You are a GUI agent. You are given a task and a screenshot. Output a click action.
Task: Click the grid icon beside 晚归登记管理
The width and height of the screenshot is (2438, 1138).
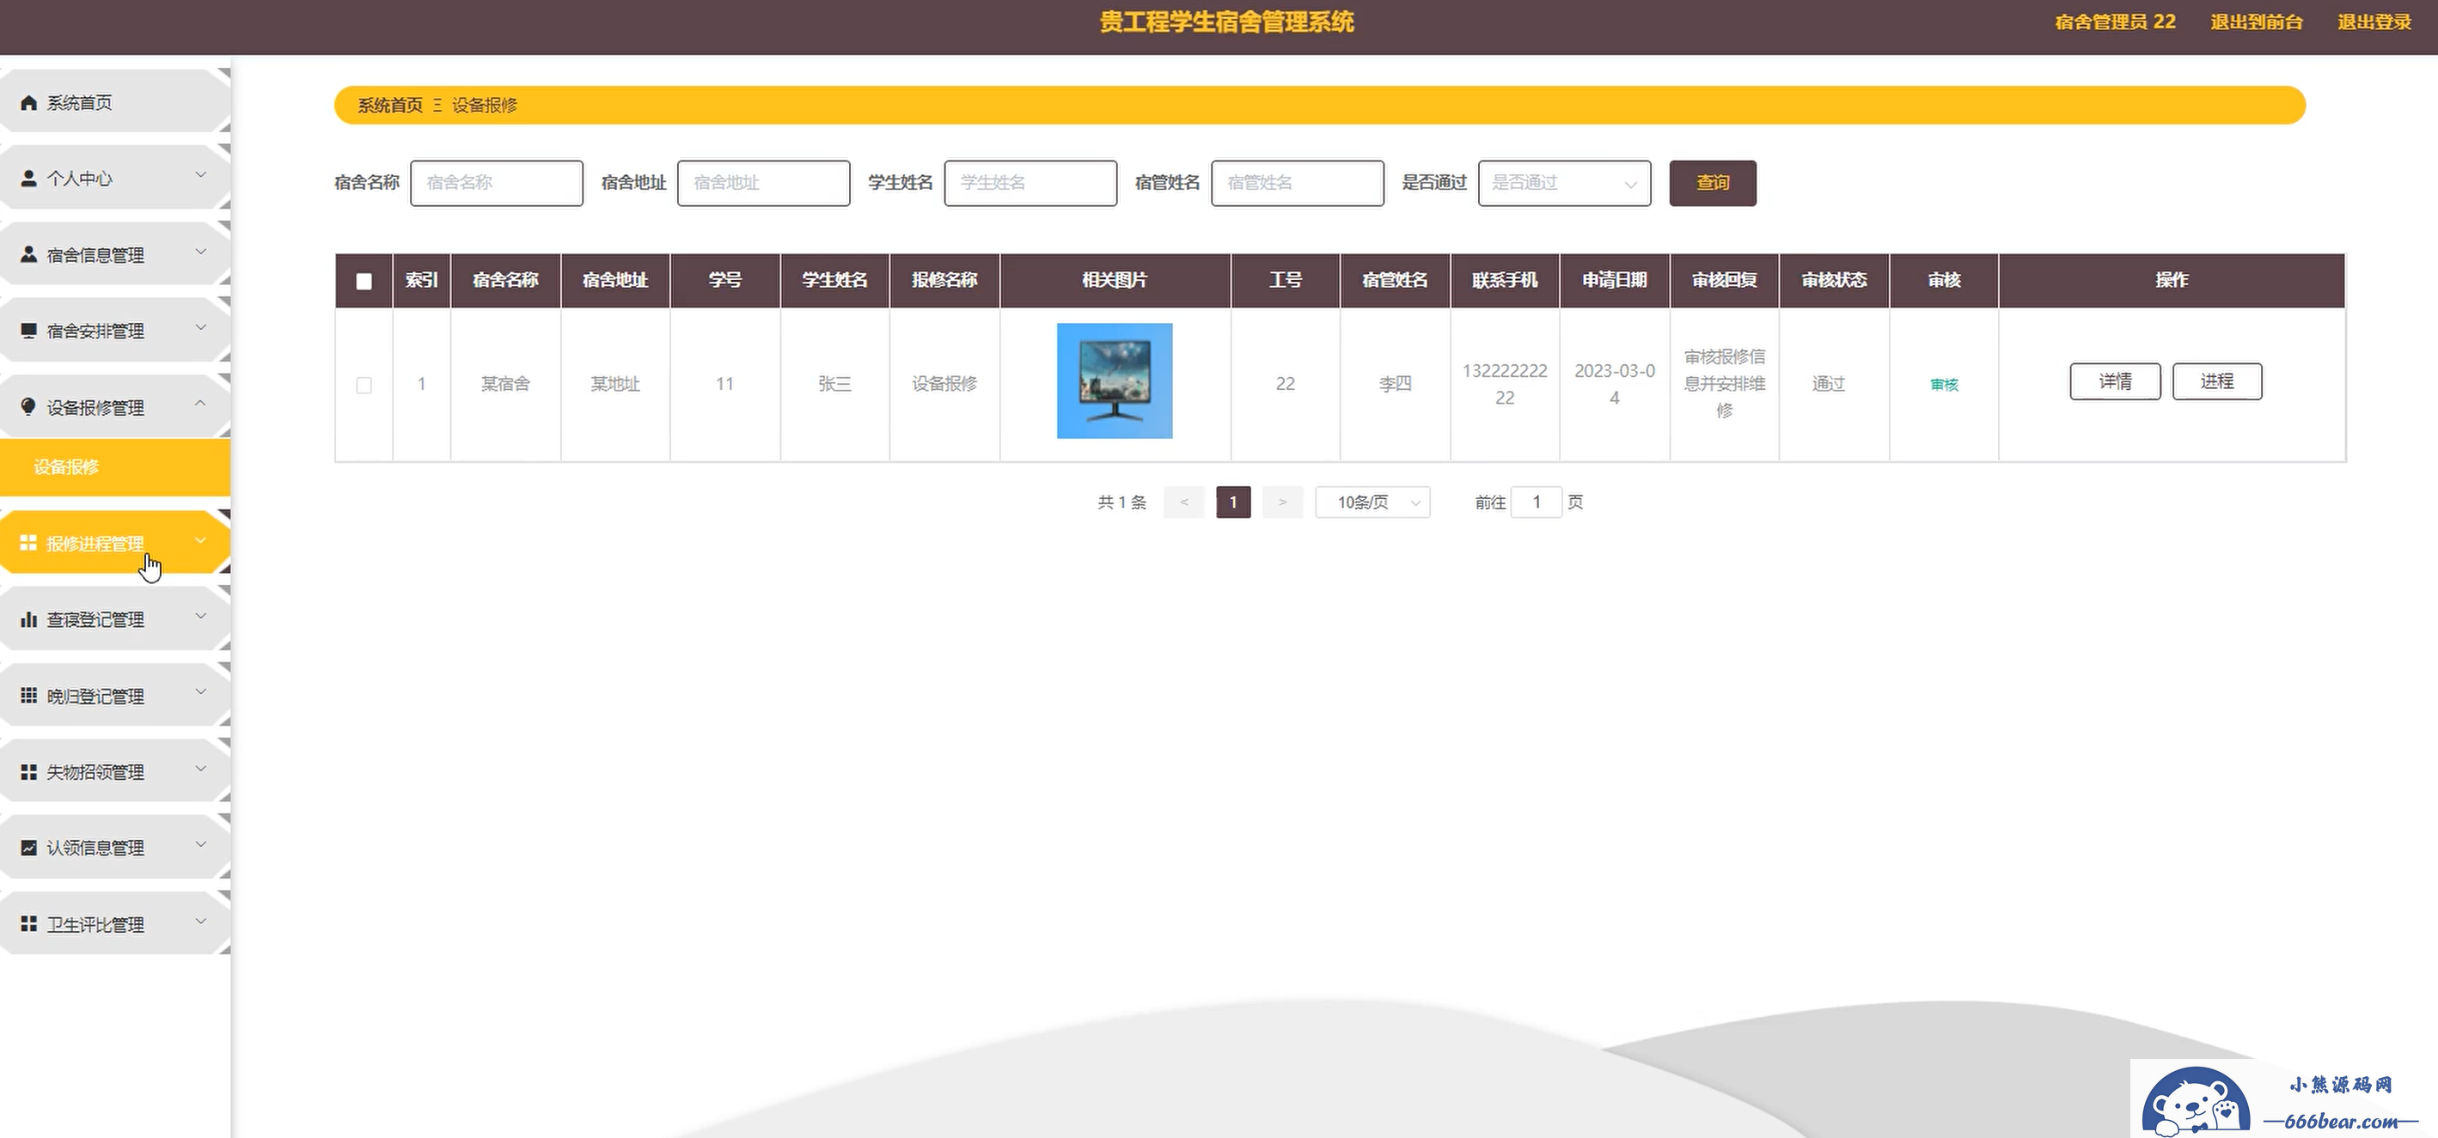tap(28, 696)
